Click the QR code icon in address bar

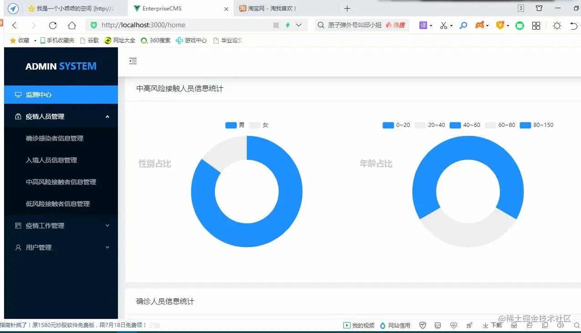(276, 25)
